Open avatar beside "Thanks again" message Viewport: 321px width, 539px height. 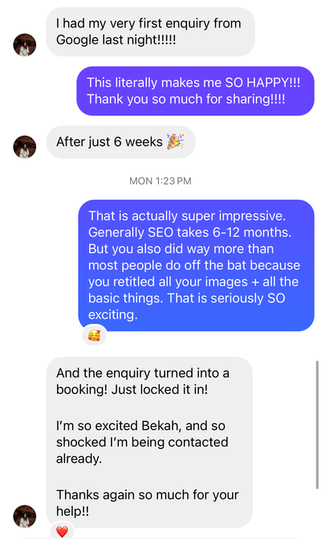[x=25, y=516]
